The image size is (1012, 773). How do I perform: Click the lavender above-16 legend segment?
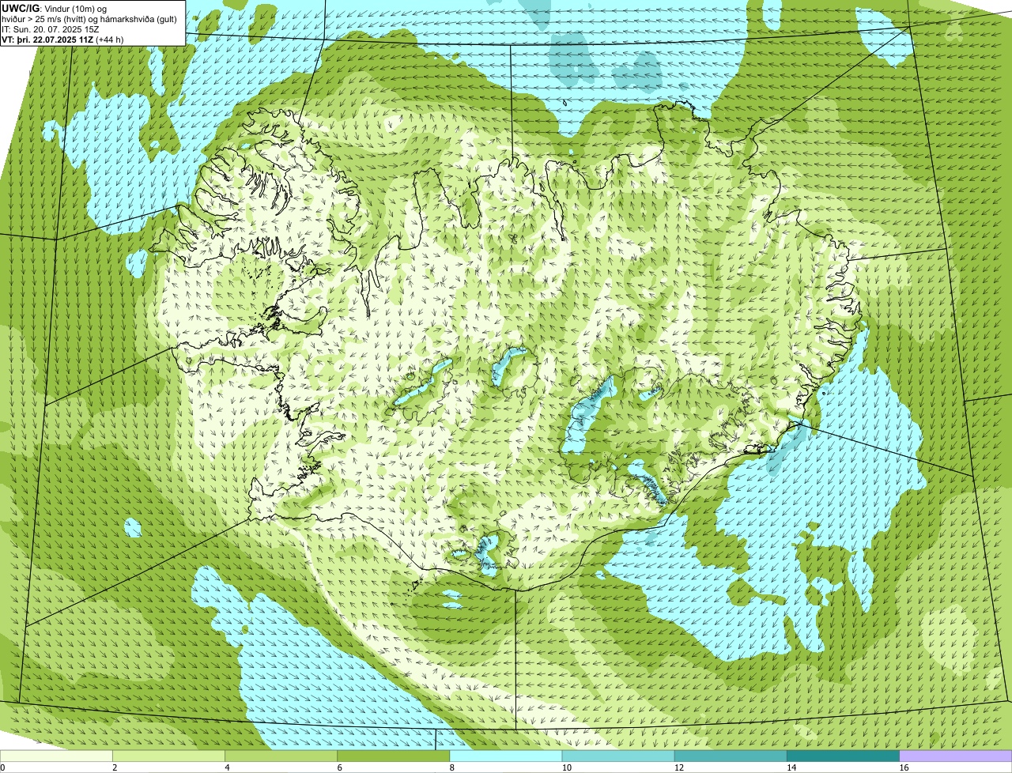(956, 756)
